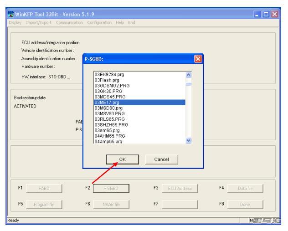Click the F3 ECU Address button

180,188
